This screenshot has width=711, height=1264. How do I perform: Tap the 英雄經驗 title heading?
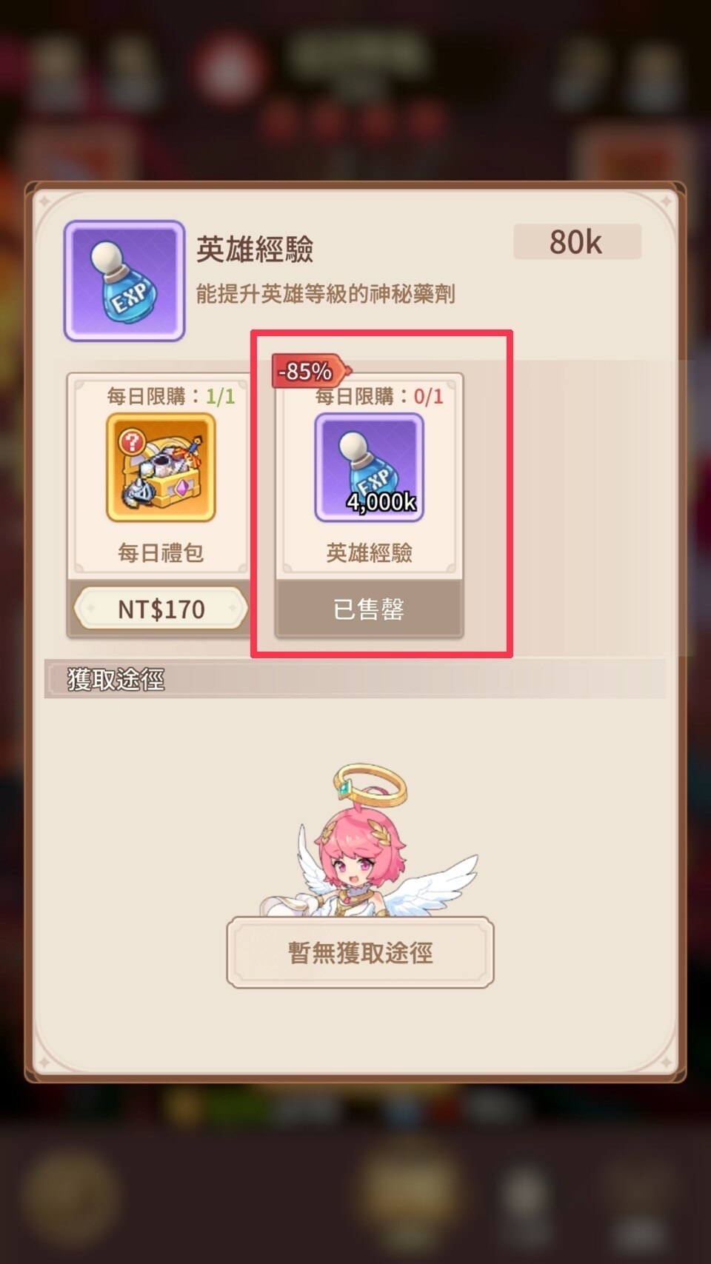[x=255, y=250]
